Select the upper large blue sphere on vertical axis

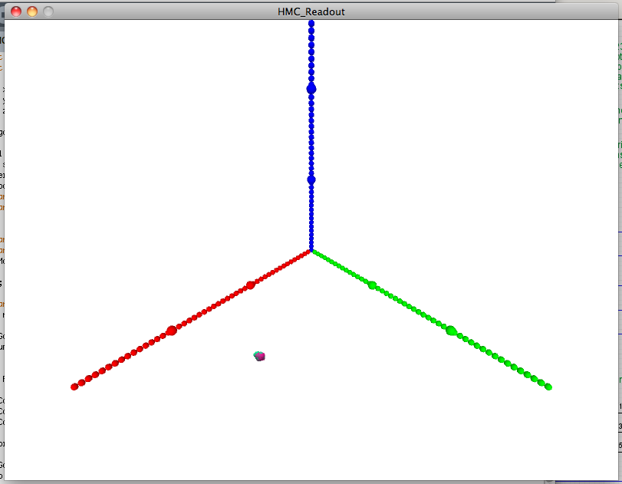pyautogui.click(x=311, y=89)
